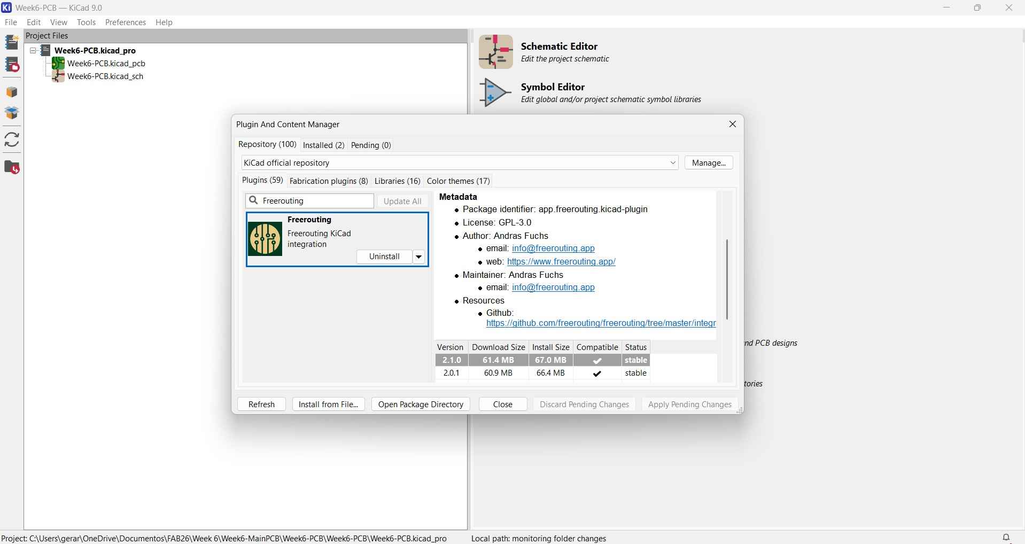Image resolution: width=1025 pixels, height=544 pixels.
Task: Collapse the Week6-PCB.kicad_pro tree node
Action: [33, 51]
